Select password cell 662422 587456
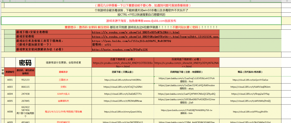The width and height of the screenshot is (291, 123). coord(25,112)
